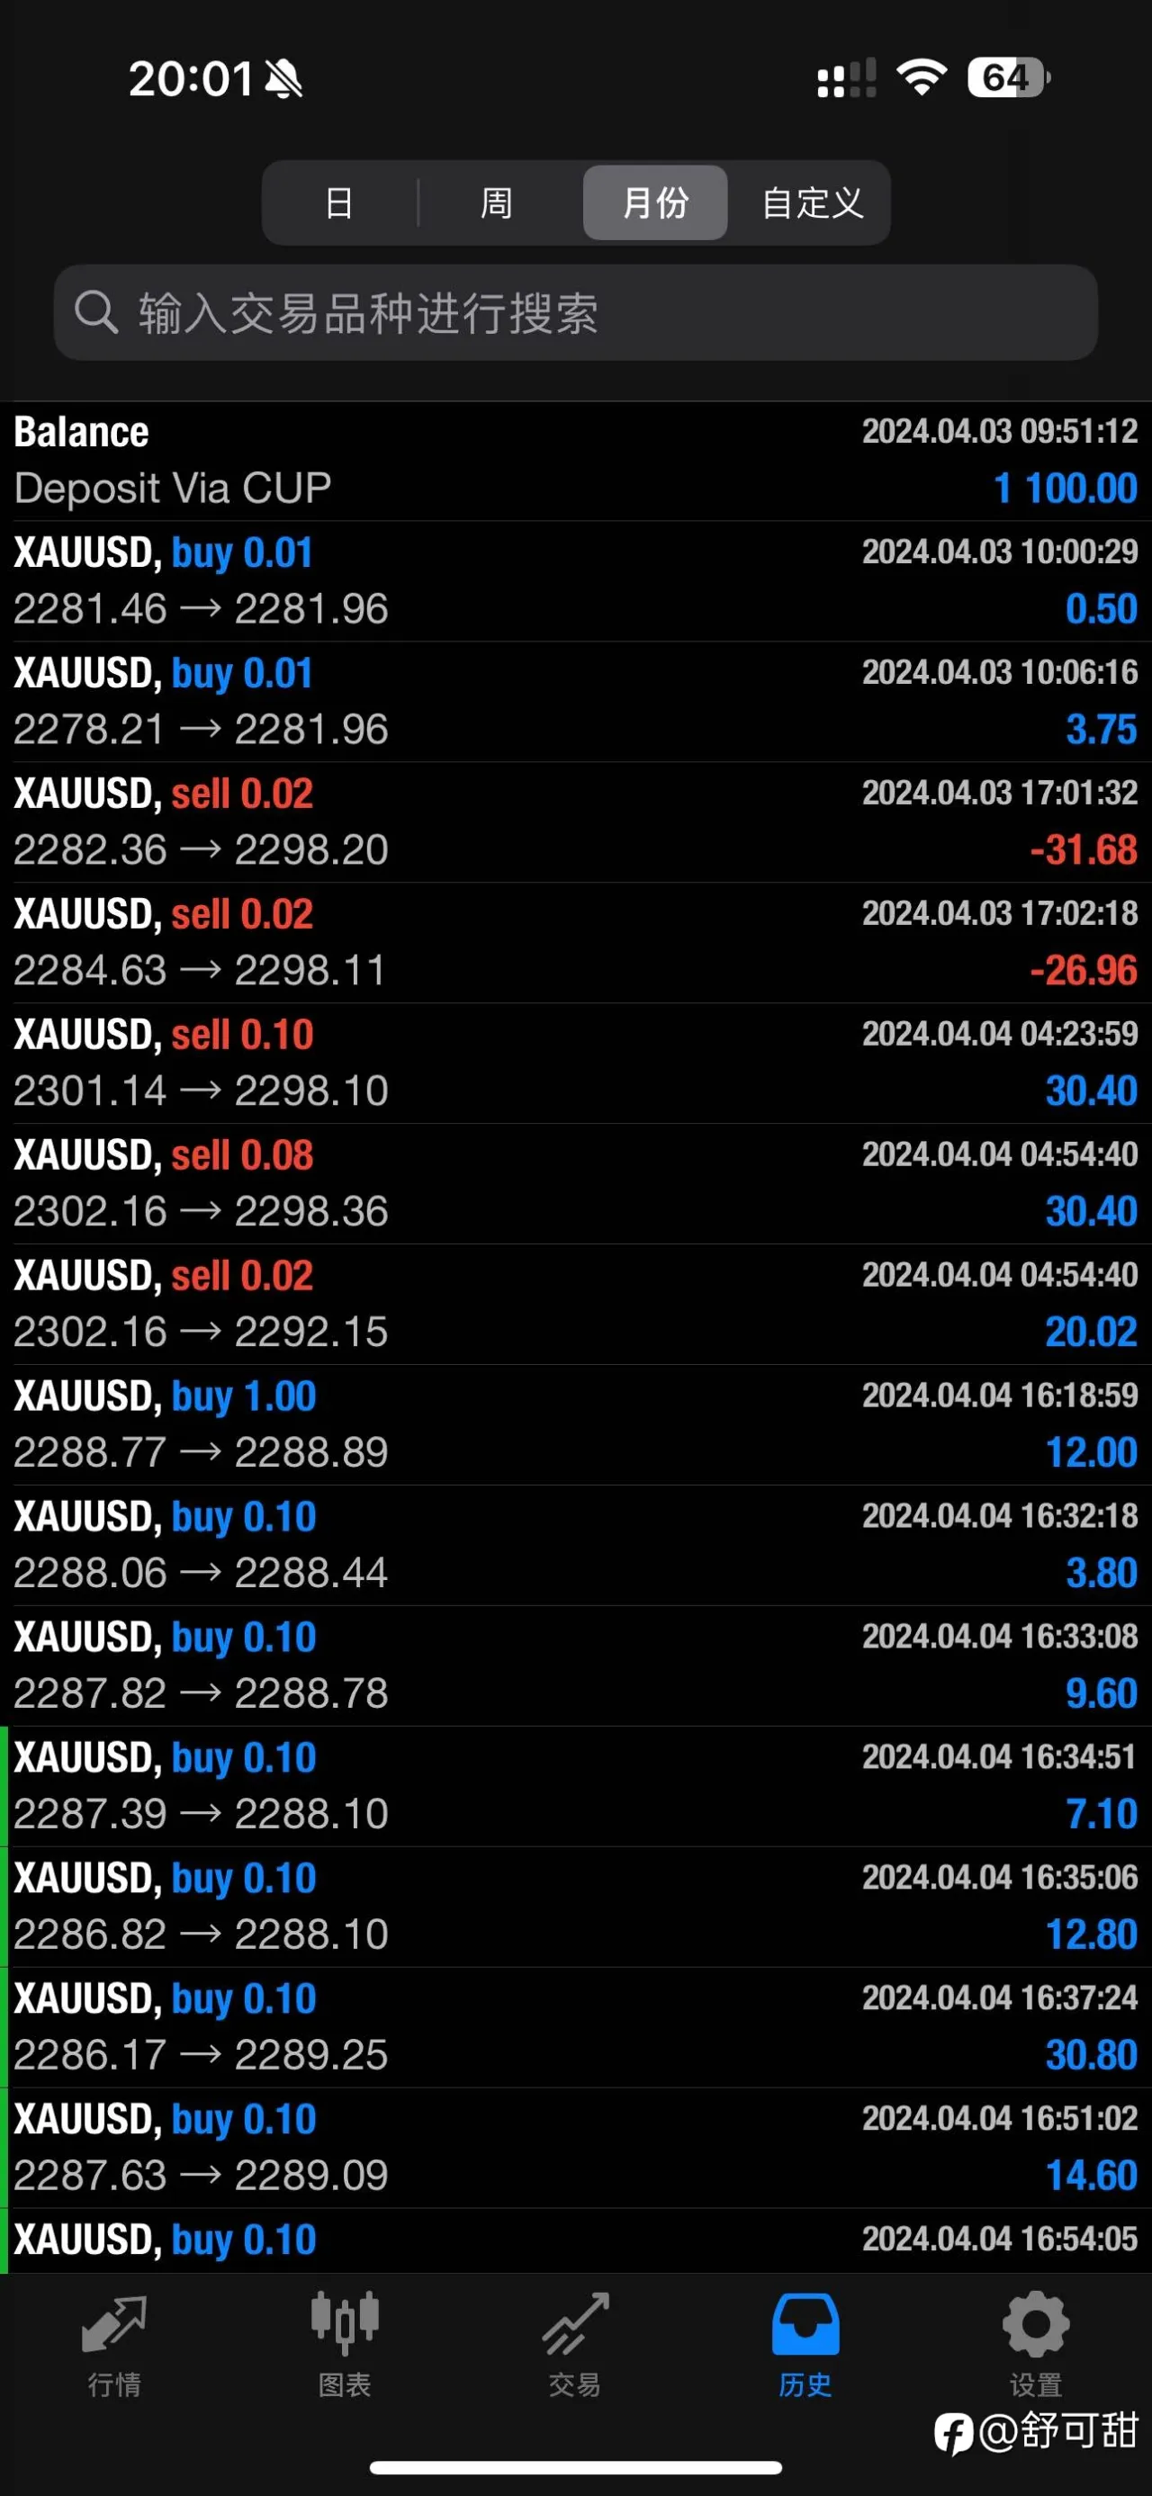The width and height of the screenshot is (1152, 2496).
Task: Open the trade 2286.17 → 2289.25
Action: point(575,2028)
